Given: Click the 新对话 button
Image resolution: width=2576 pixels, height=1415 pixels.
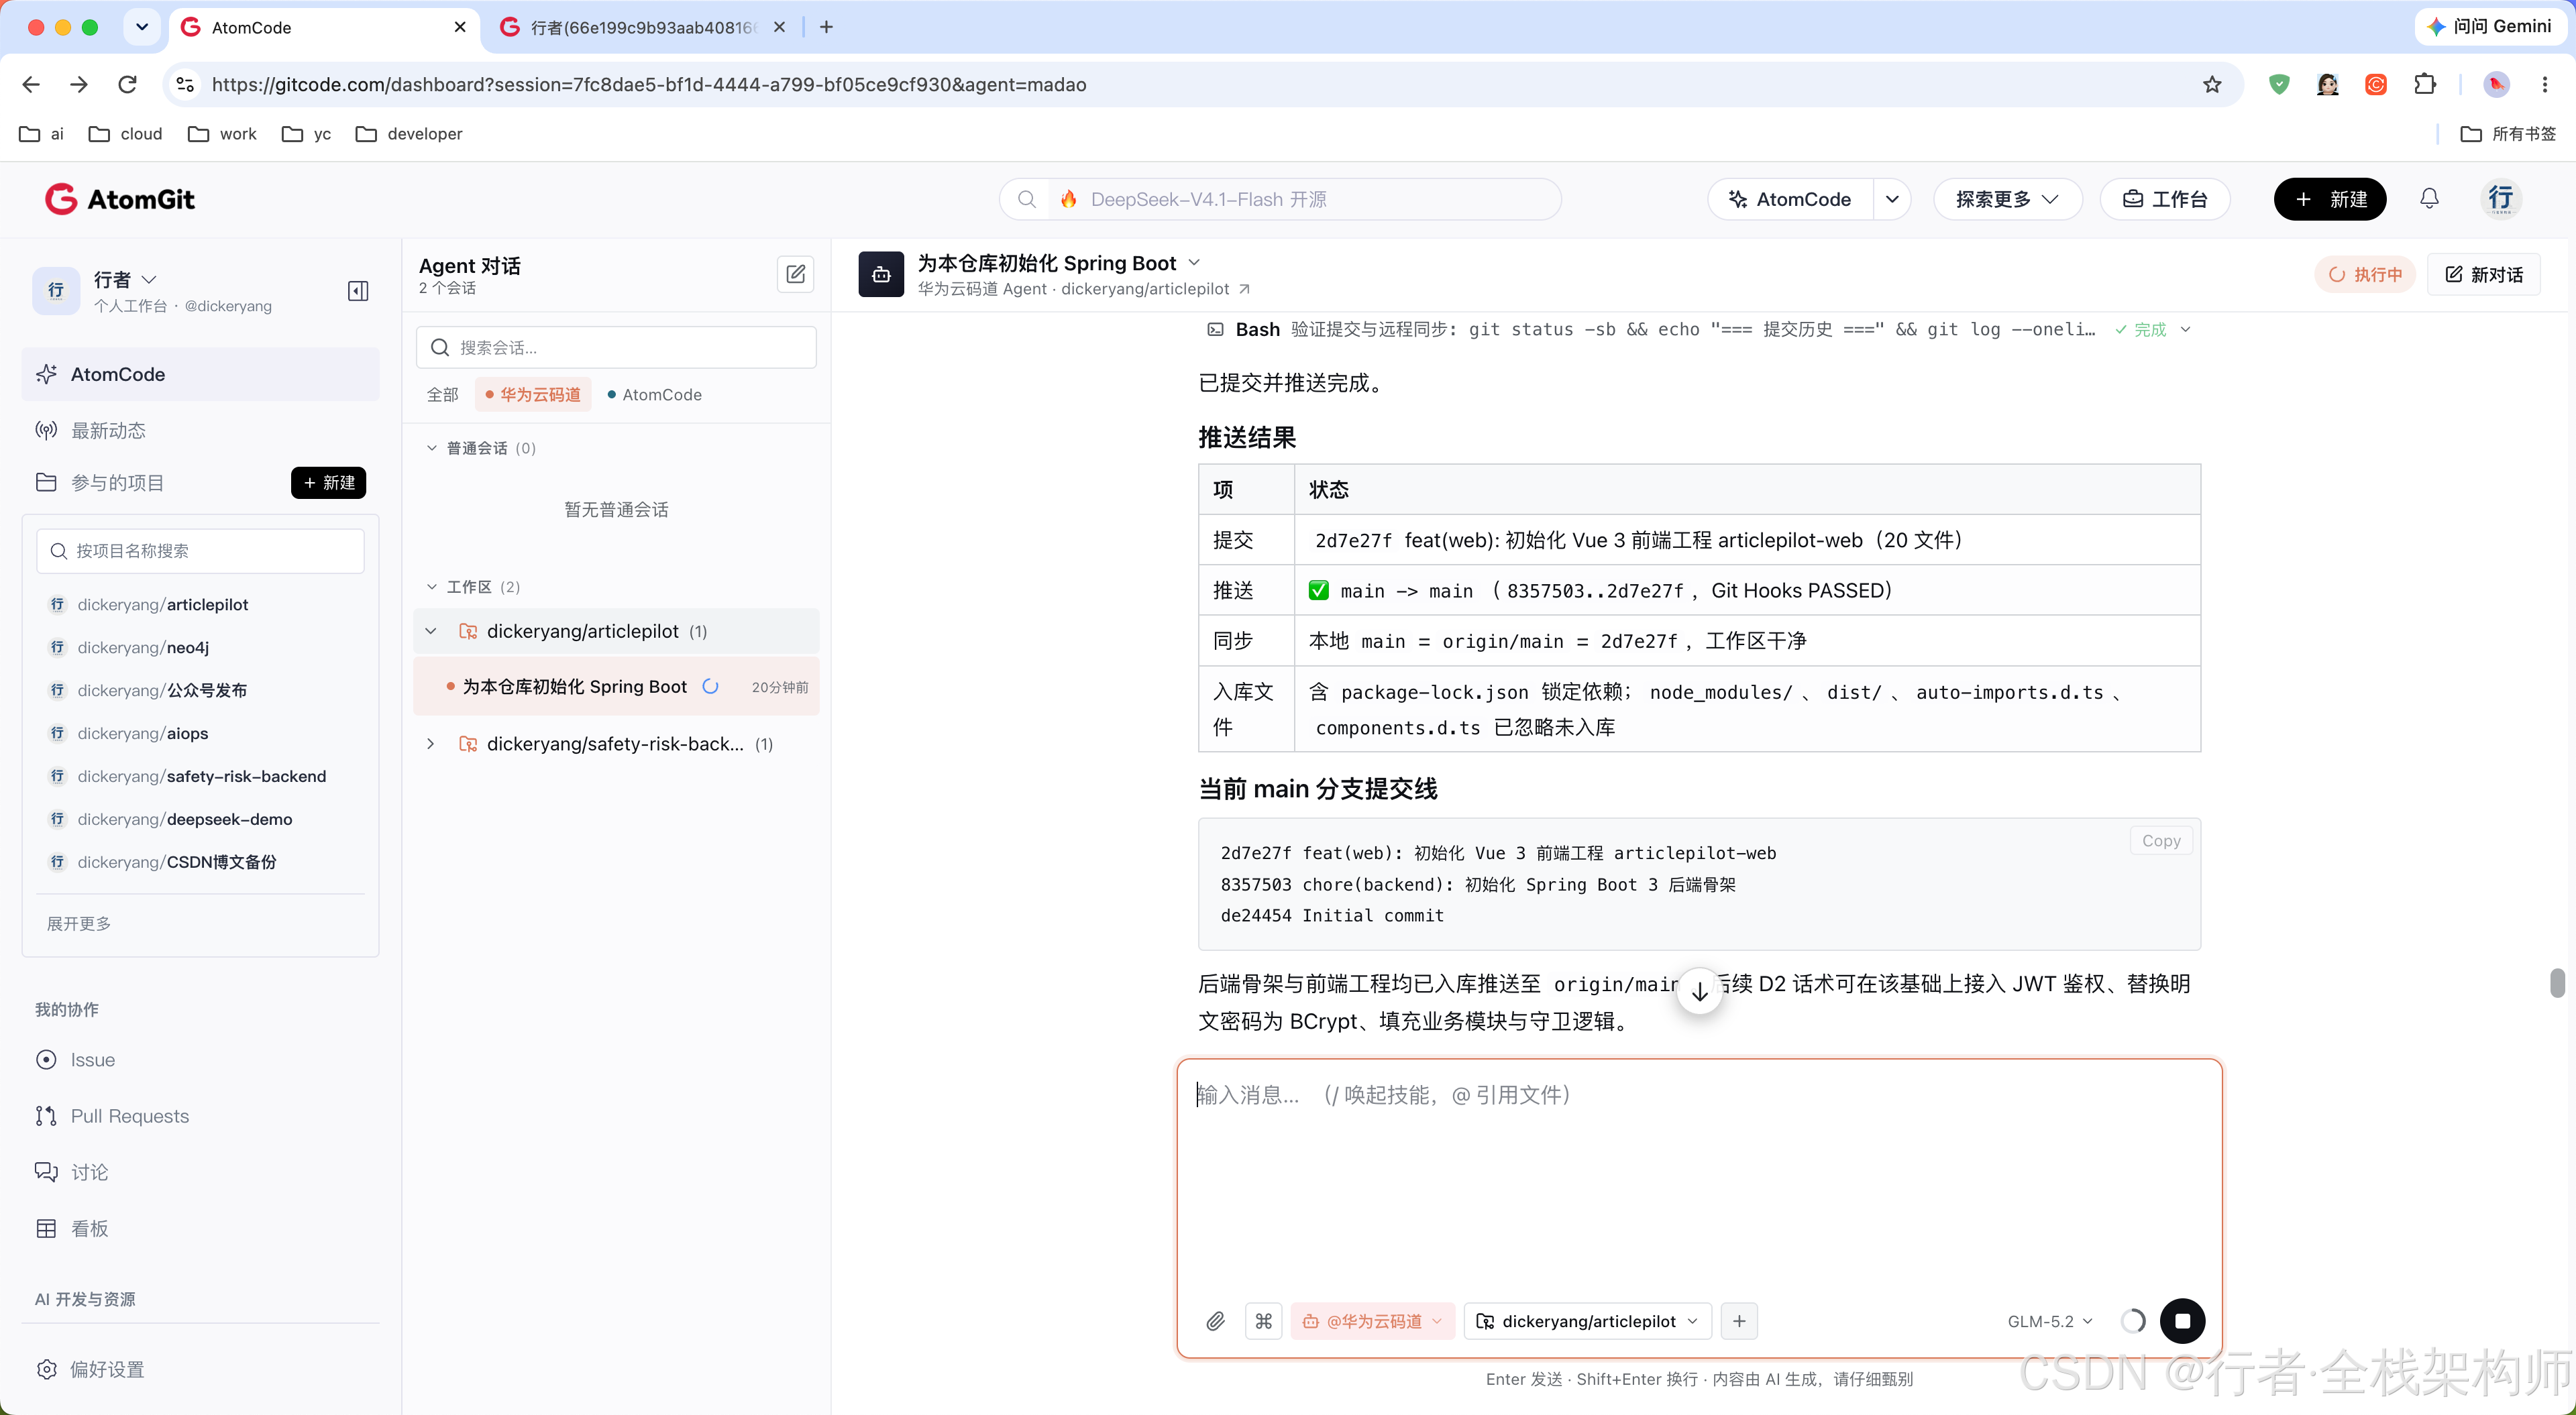Looking at the screenshot, I should [x=2483, y=274].
